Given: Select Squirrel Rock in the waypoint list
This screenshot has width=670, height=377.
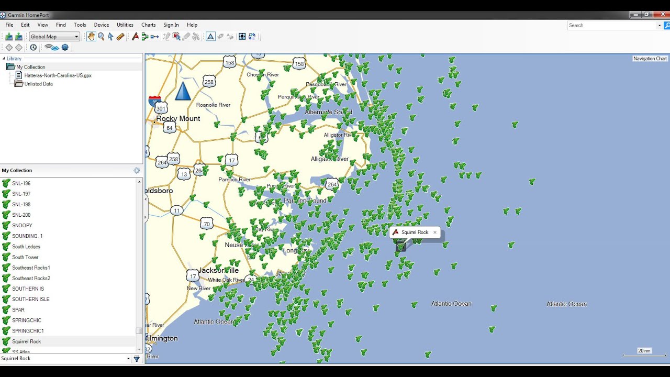Looking at the screenshot, I should pyautogui.click(x=68, y=341).
